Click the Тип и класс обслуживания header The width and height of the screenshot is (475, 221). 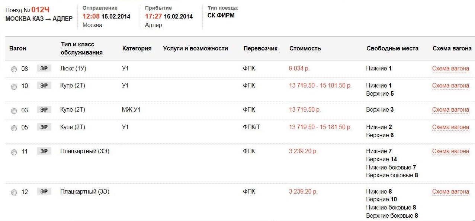coord(81,49)
